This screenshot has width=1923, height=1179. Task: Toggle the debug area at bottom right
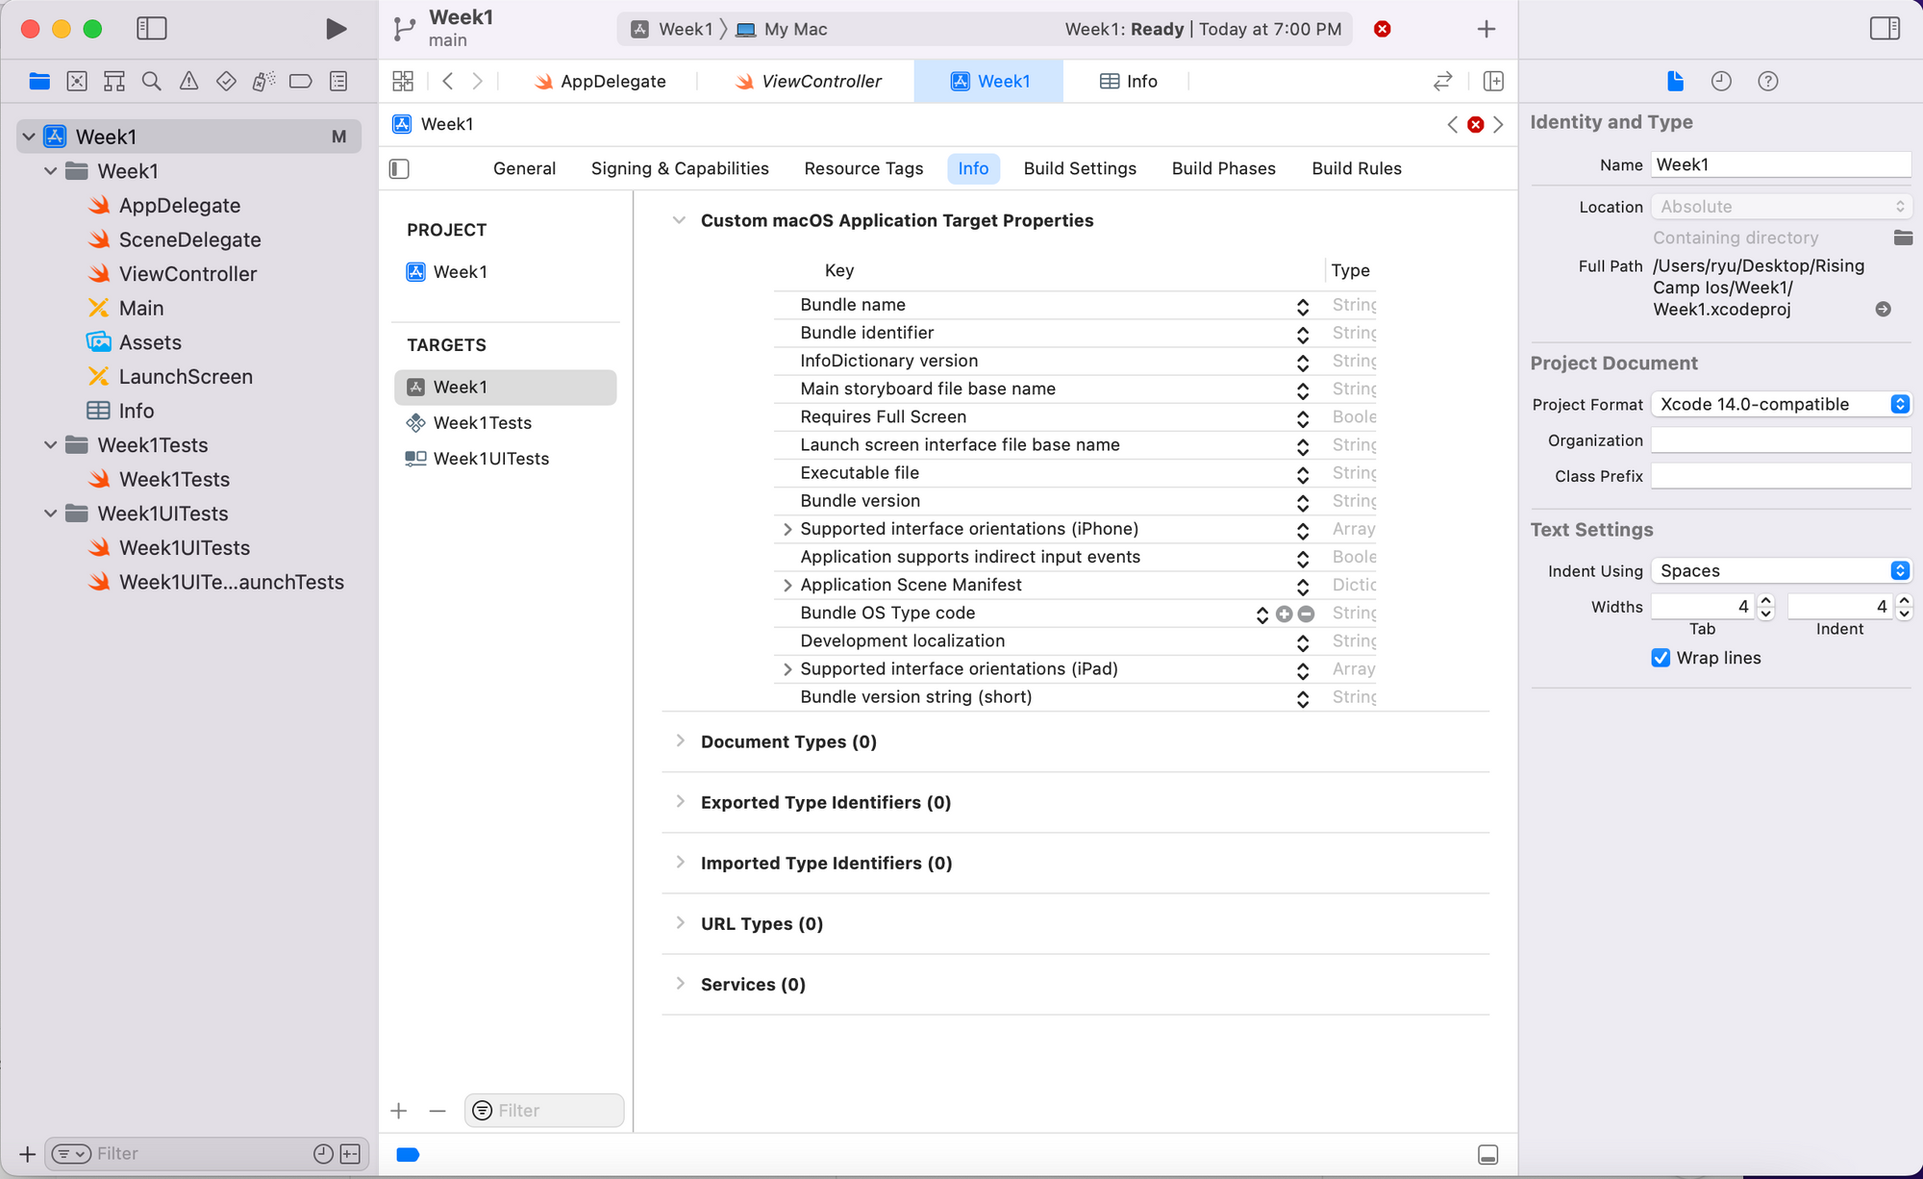coord(1487,1154)
